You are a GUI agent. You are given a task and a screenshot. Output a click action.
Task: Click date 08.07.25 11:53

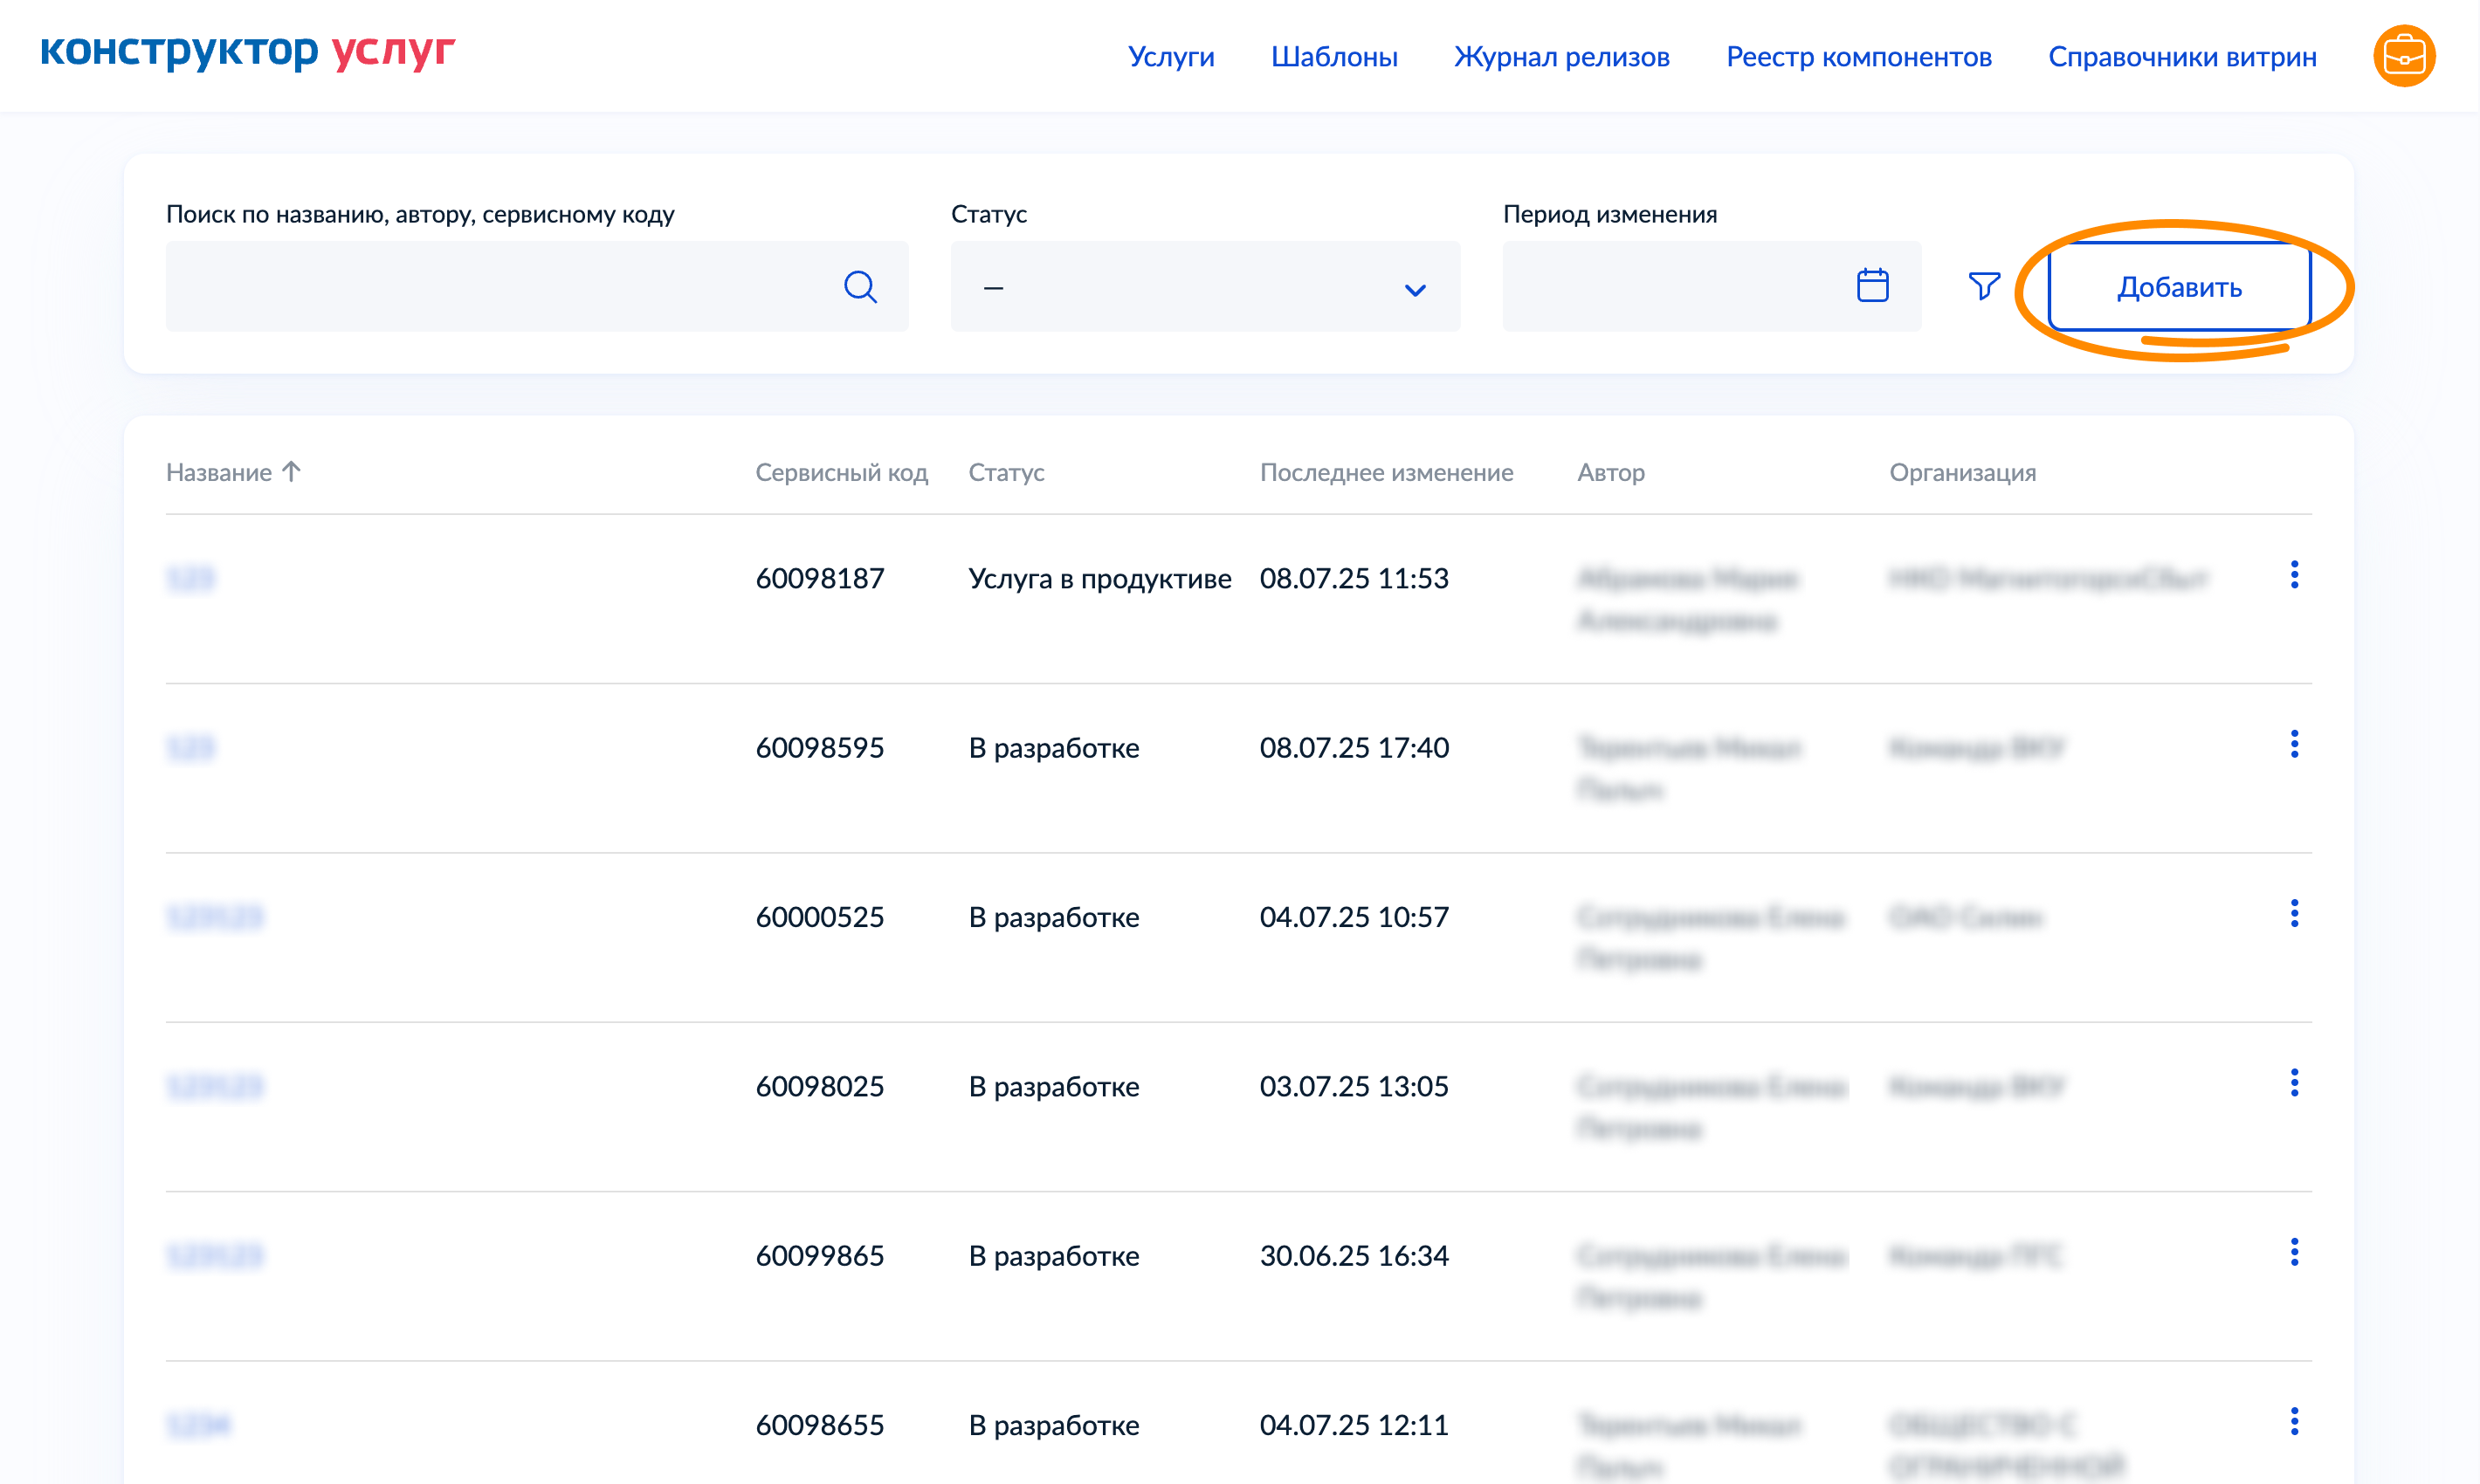[1354, 579]
